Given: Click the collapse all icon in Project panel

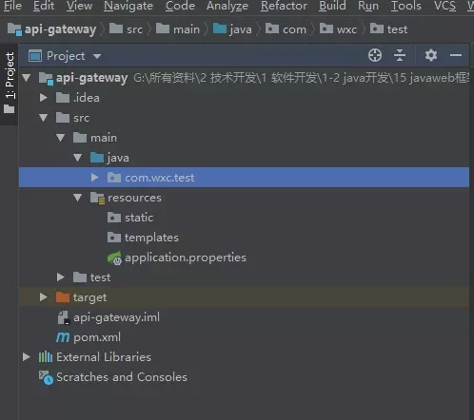Looking at the screenshot, I should 400,55.
